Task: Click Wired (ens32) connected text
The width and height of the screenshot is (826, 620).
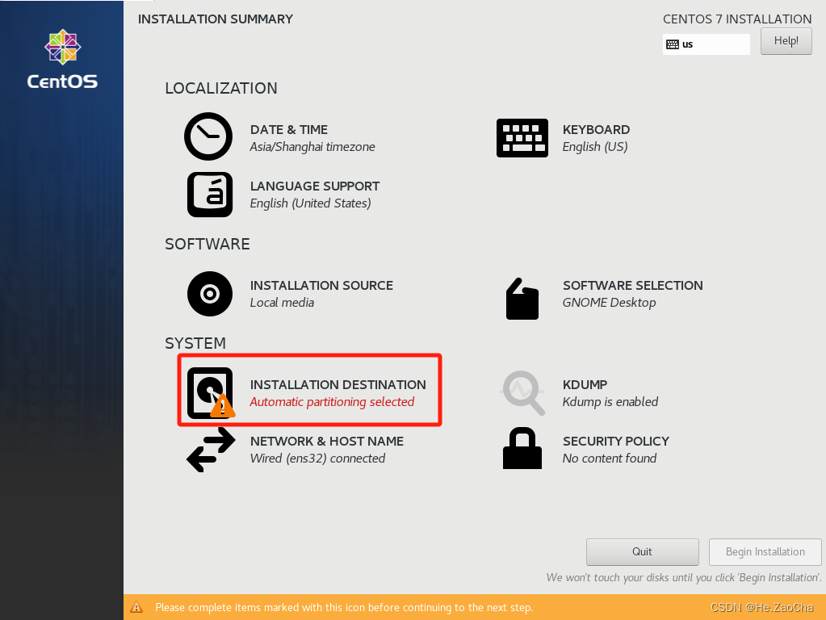Action: 317,459
